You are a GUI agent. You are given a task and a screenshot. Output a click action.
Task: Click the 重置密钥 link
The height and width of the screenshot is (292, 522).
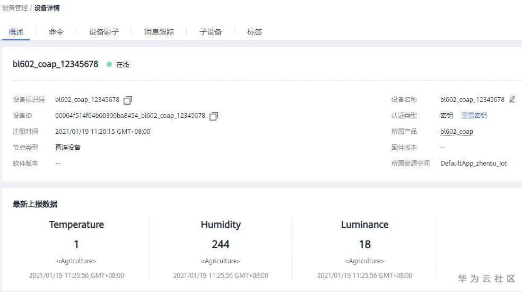click(474, 115)
